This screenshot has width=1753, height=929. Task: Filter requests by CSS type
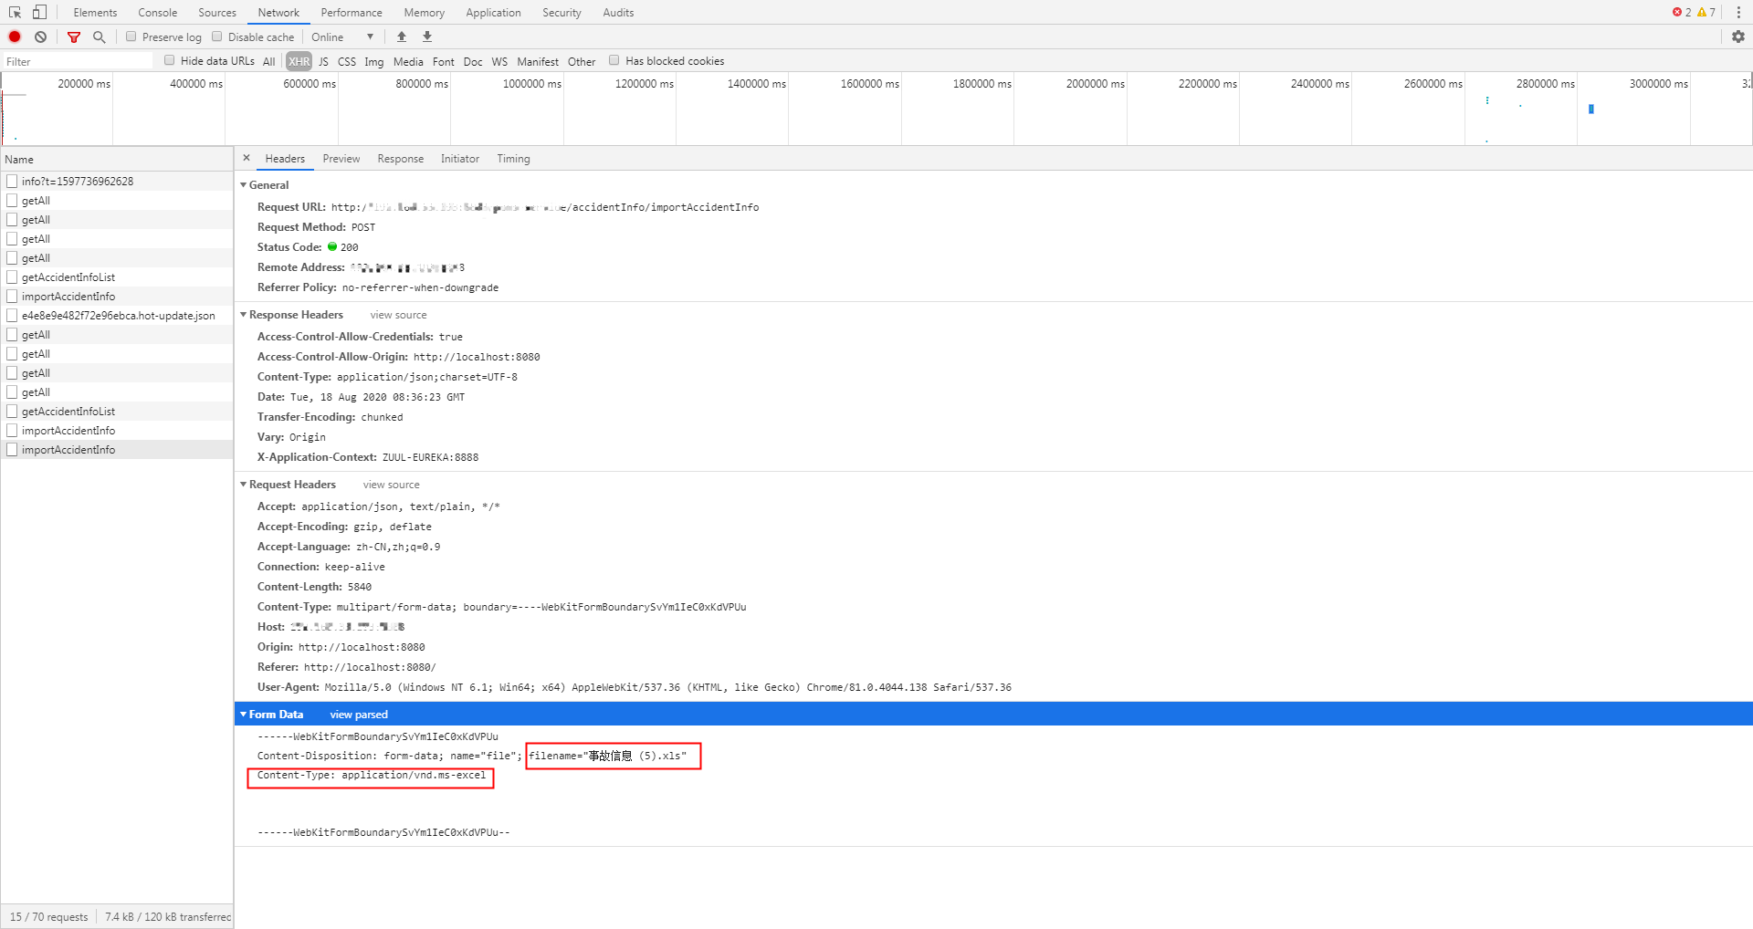(x=347, y=61)
